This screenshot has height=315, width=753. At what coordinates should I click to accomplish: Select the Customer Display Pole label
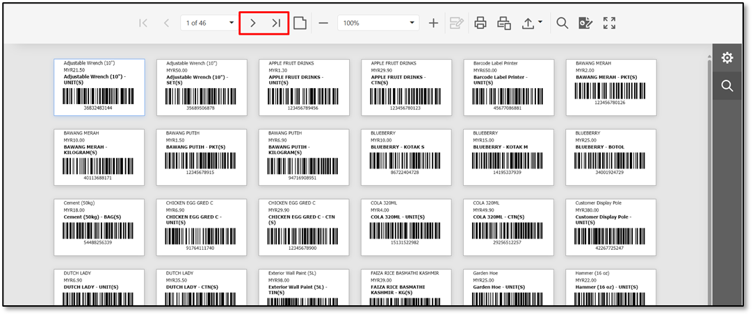tap(611, 228)
